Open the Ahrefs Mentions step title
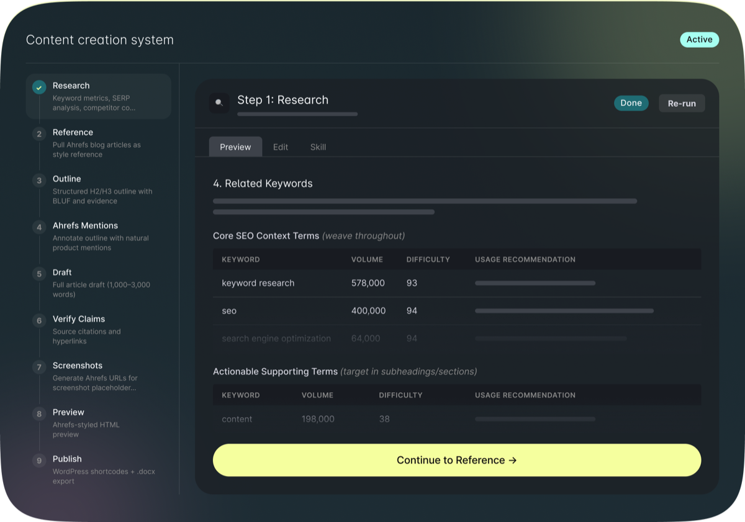The width and height of the screenshot is (745, 522). coord(85,226)
